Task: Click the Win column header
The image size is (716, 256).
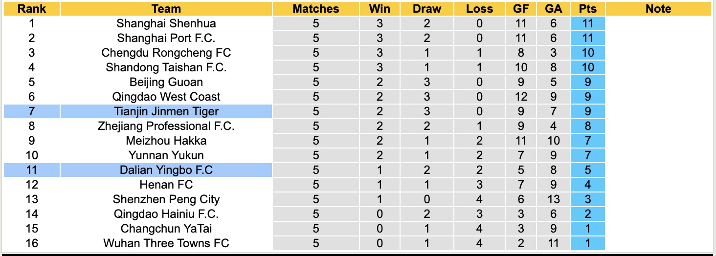Action: (x=380, y=9)
